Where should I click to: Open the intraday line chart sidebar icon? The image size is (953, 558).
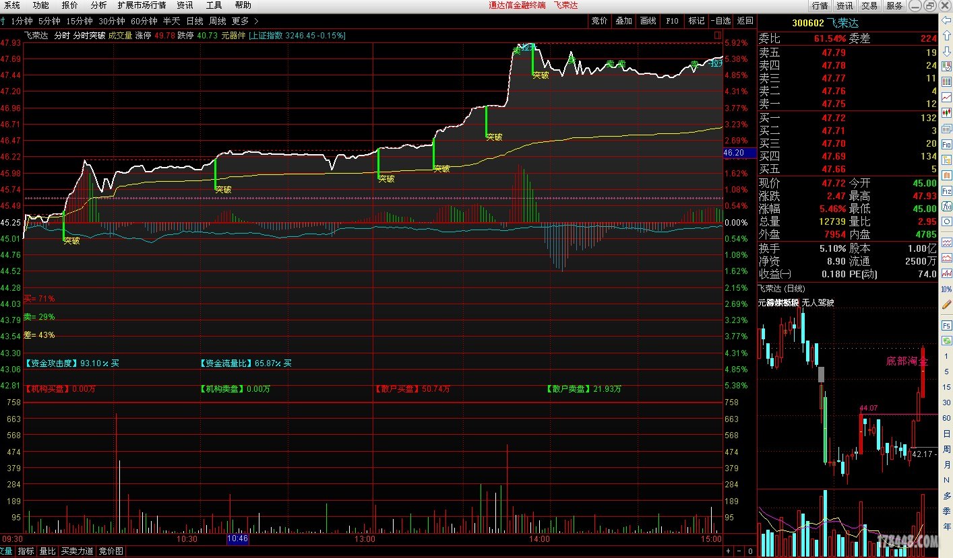947,98
